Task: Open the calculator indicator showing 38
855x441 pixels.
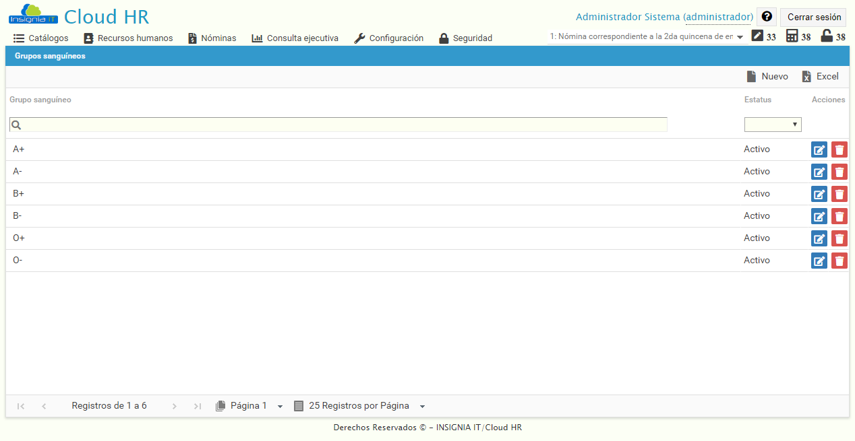Action: [x=792, y=36]
